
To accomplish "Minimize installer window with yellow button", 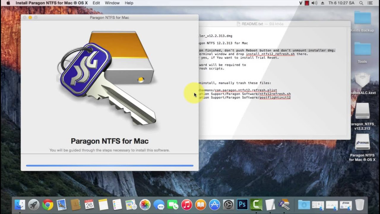I will tap(30, 18).
